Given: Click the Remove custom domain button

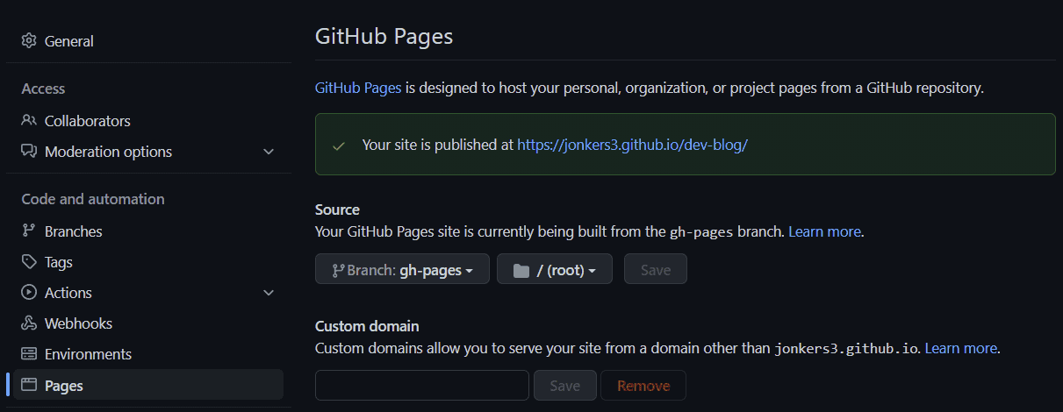Looking at the screenshot, I should [643, 386].
